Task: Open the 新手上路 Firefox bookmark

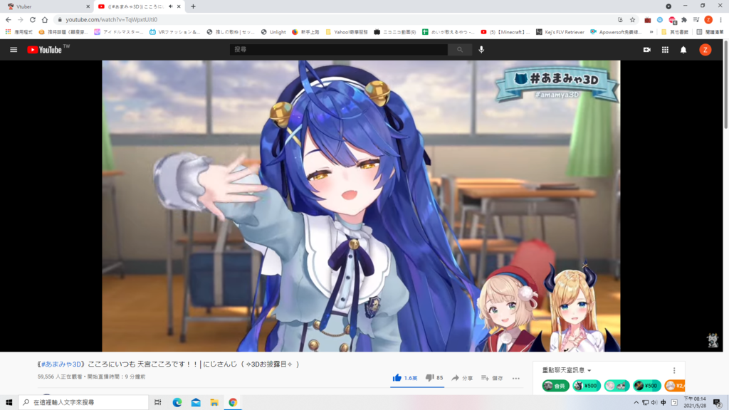Action: click(305, 32)
